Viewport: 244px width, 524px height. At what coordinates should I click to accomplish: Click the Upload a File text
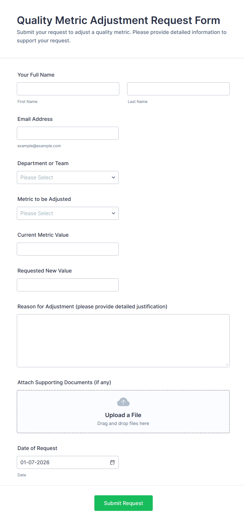coord(123,415)
